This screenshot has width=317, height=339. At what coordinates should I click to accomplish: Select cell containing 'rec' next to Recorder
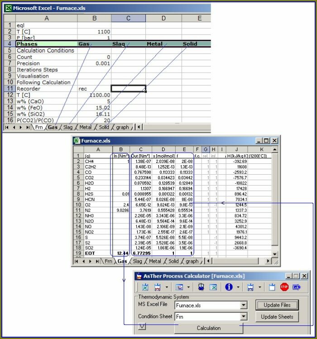tap(94, 88)
